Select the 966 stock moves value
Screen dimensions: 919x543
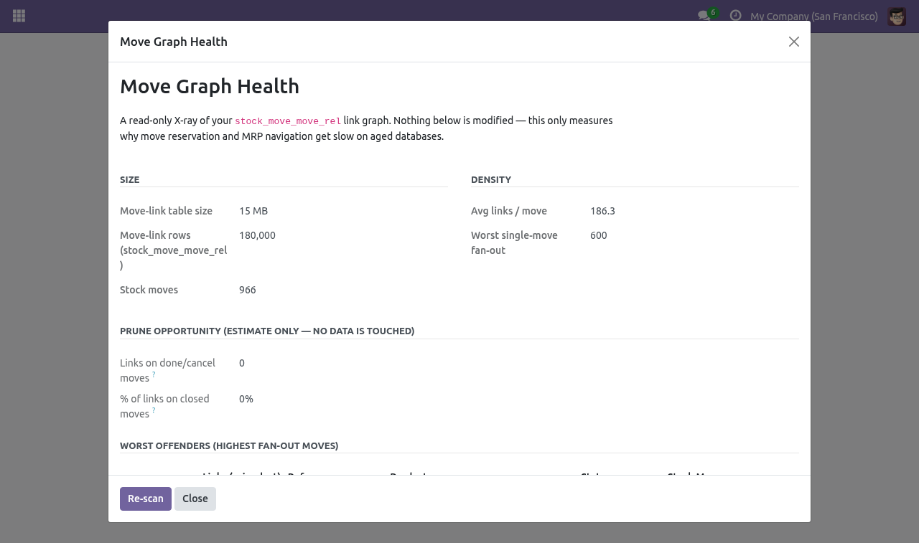point(248,290)
